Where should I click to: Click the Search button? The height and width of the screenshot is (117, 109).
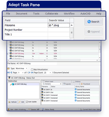pyautogui.click(x=93, y=22)
